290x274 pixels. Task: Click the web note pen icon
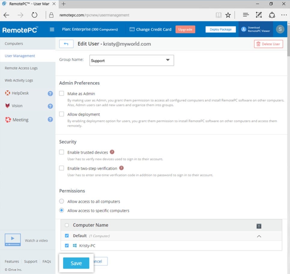coord(259,15)
